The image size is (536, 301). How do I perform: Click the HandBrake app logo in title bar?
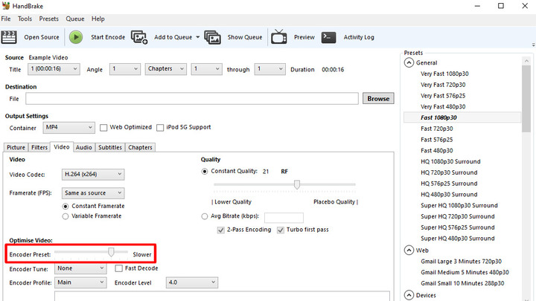6,5
